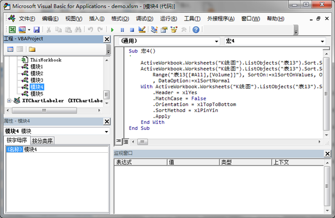Open the 视图(V) menu

click(x=74, y=18)
